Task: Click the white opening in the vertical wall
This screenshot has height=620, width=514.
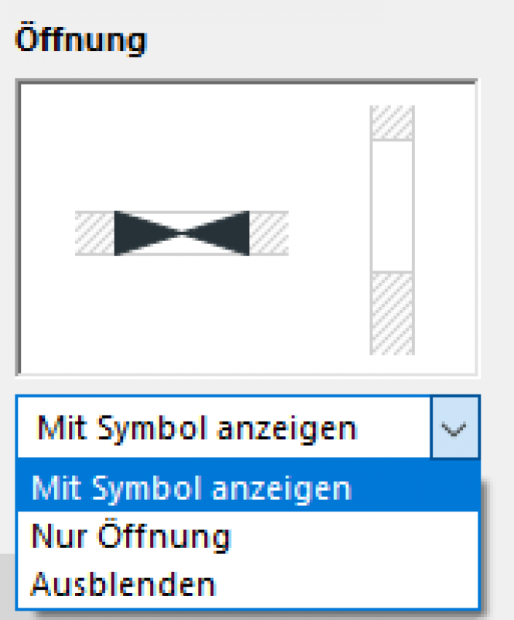Action: [392, 205]
